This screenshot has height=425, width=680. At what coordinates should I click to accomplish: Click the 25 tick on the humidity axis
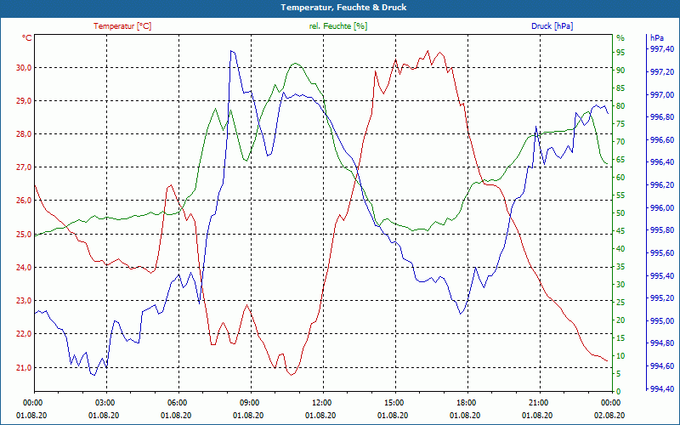tap(620, 303)
